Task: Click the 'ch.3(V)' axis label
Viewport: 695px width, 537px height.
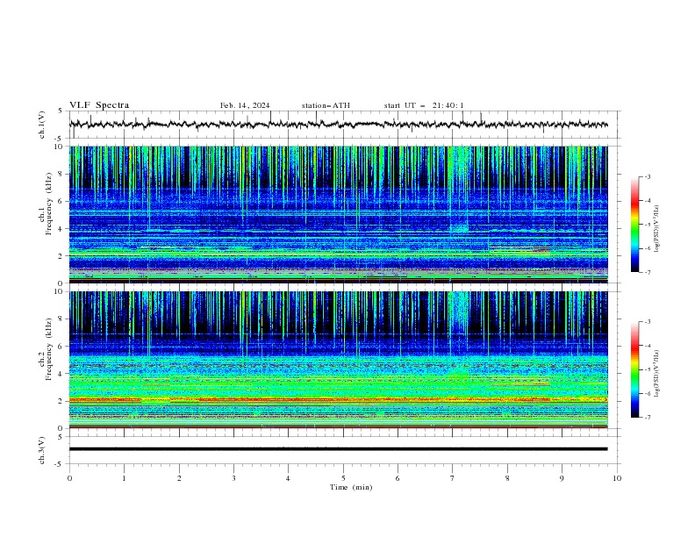Action: click(x=42, y=450)
